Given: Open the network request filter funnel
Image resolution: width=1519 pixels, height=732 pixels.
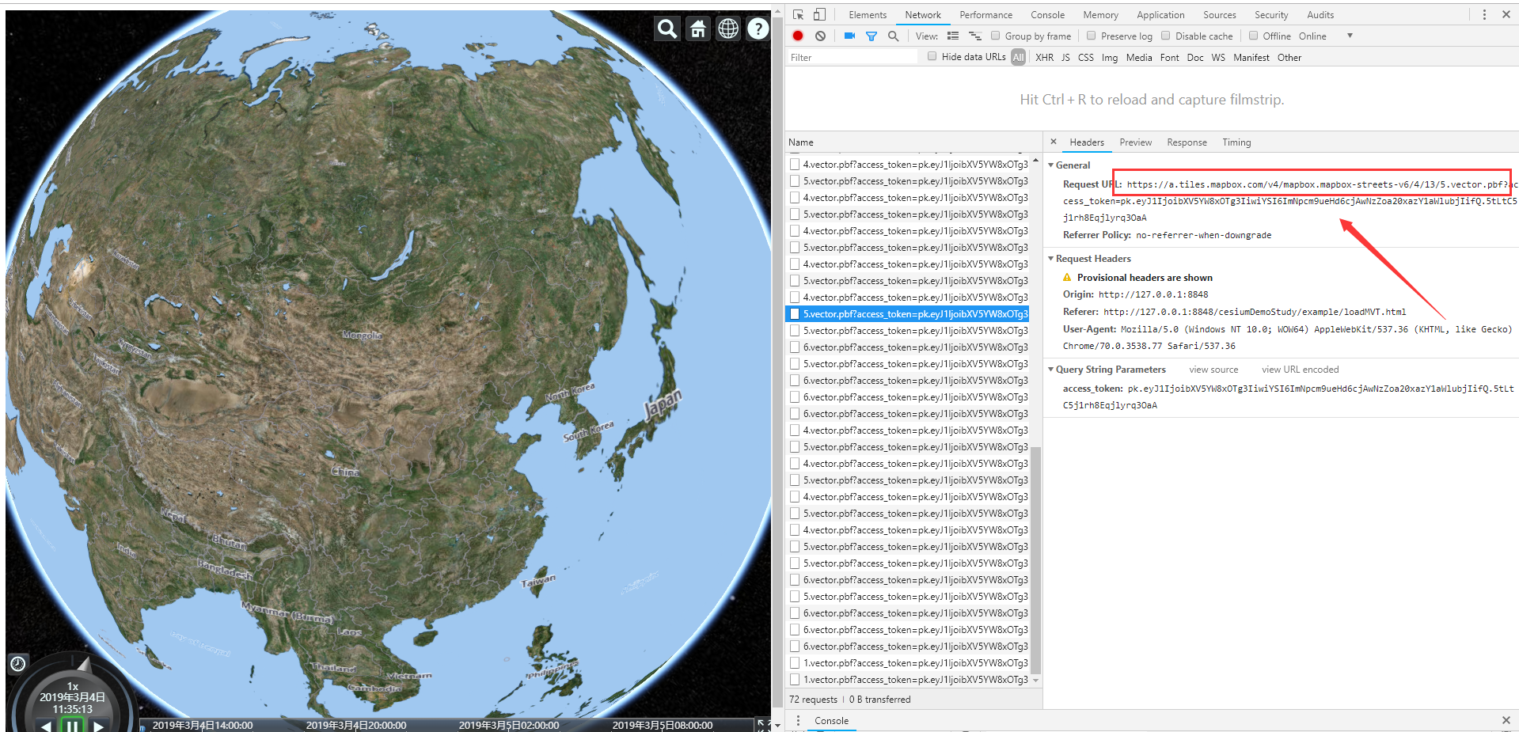Looking at the screenshot, I should click(x=871, y=36).
